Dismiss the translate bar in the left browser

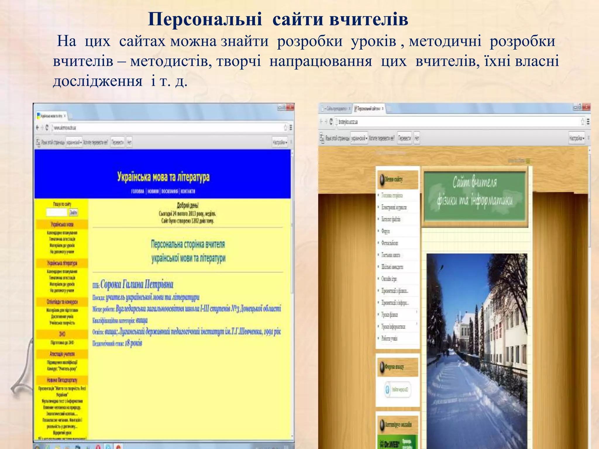291,142
